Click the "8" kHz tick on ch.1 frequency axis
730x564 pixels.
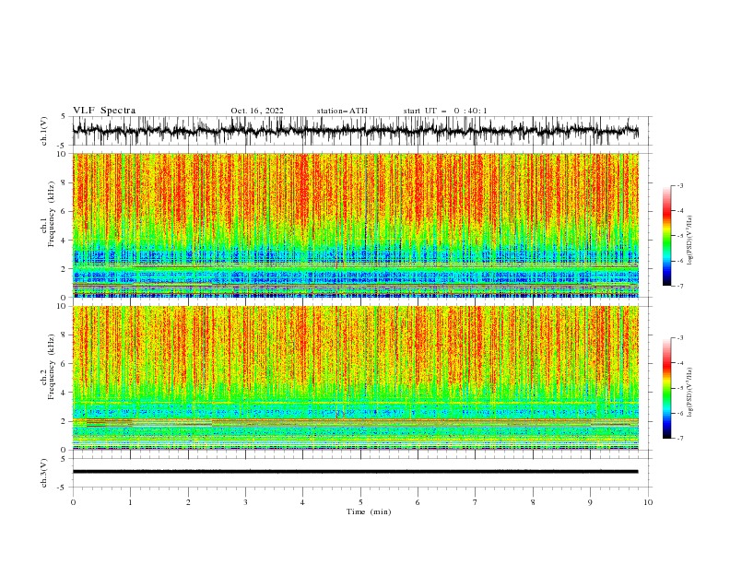click(64, 182)
